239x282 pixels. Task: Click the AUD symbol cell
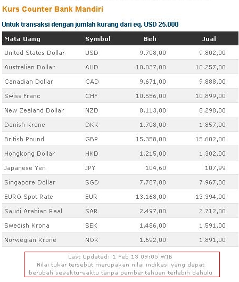(x=92, y=67)
